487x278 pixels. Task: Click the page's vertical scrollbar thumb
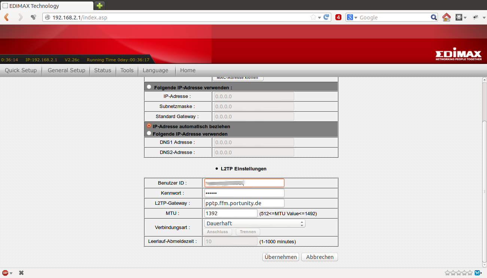point(484,191)
